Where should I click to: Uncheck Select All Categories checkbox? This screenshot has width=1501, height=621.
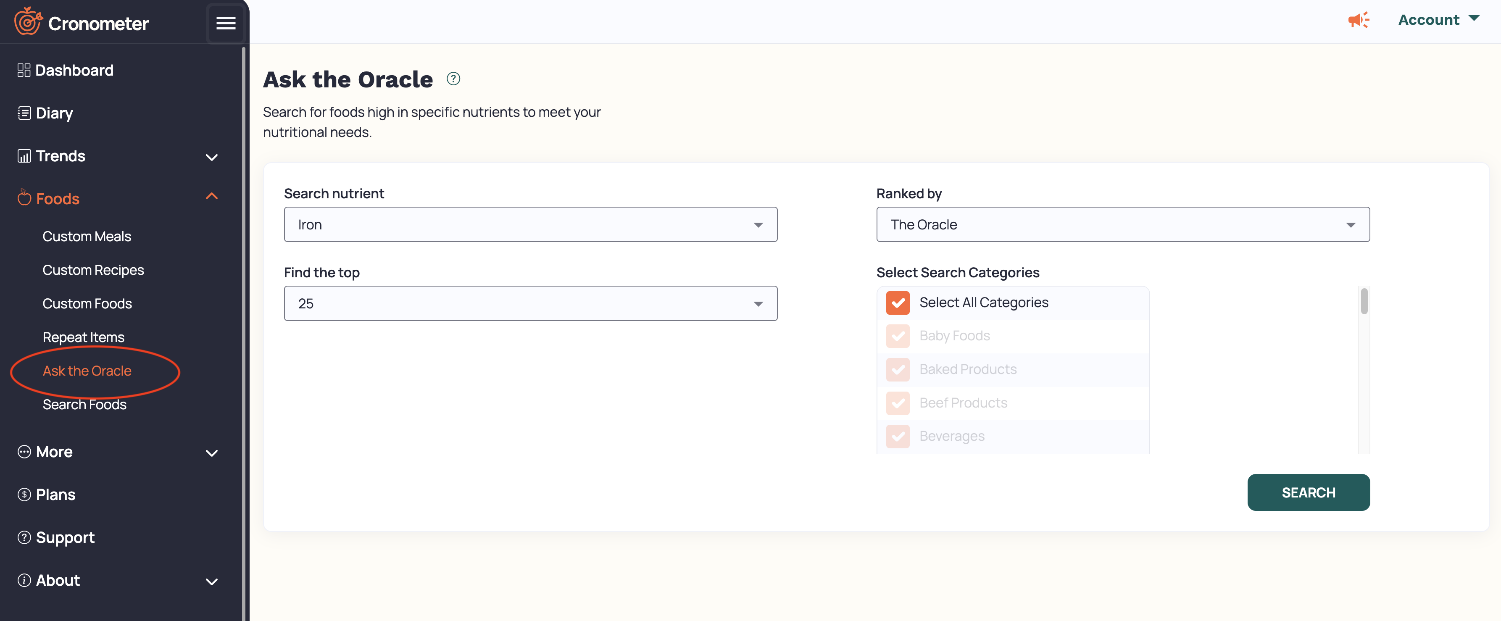click(897, 303)
